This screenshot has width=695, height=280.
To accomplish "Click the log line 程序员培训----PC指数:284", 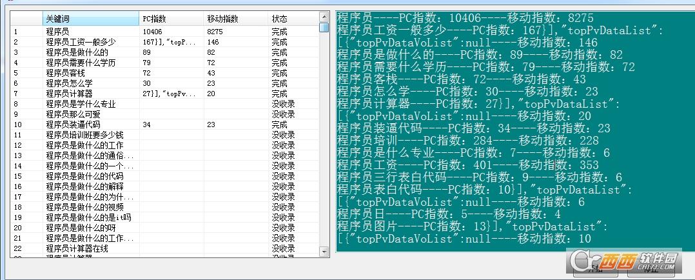I will (x=467, y=141).
